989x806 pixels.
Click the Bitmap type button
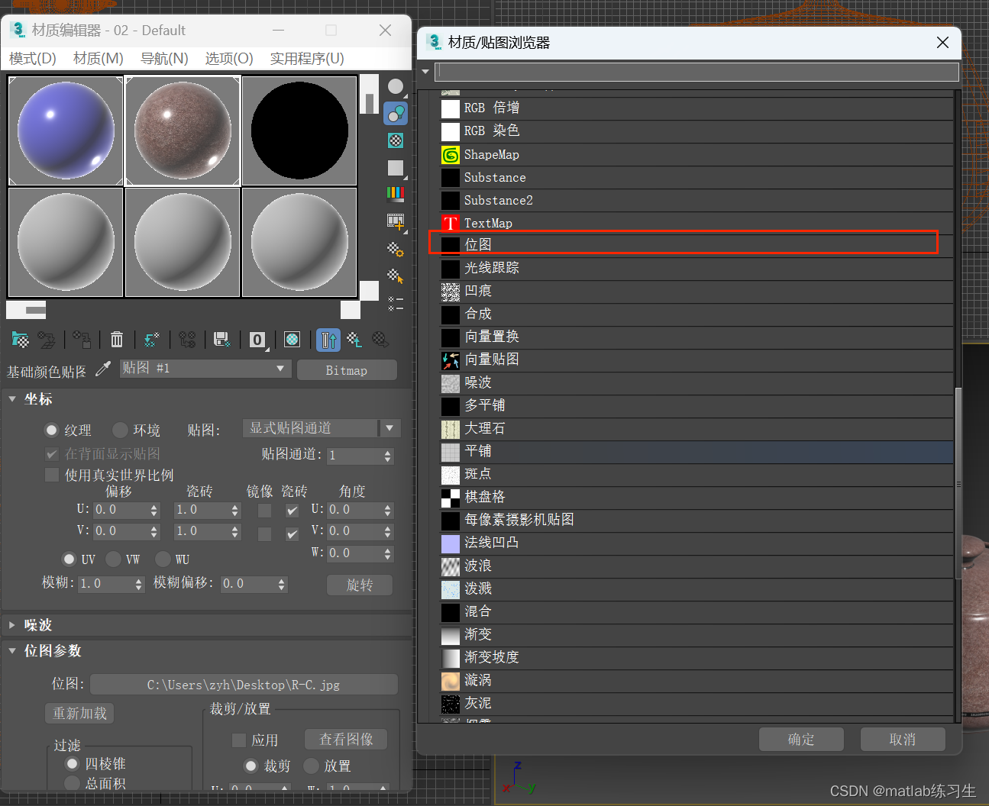pyautogui.click(x=347, y=370)
